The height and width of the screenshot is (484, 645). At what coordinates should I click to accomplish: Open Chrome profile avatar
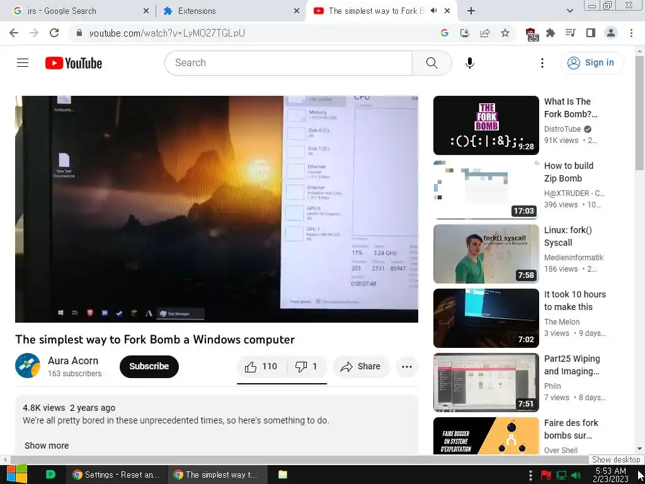pos(611,33)
